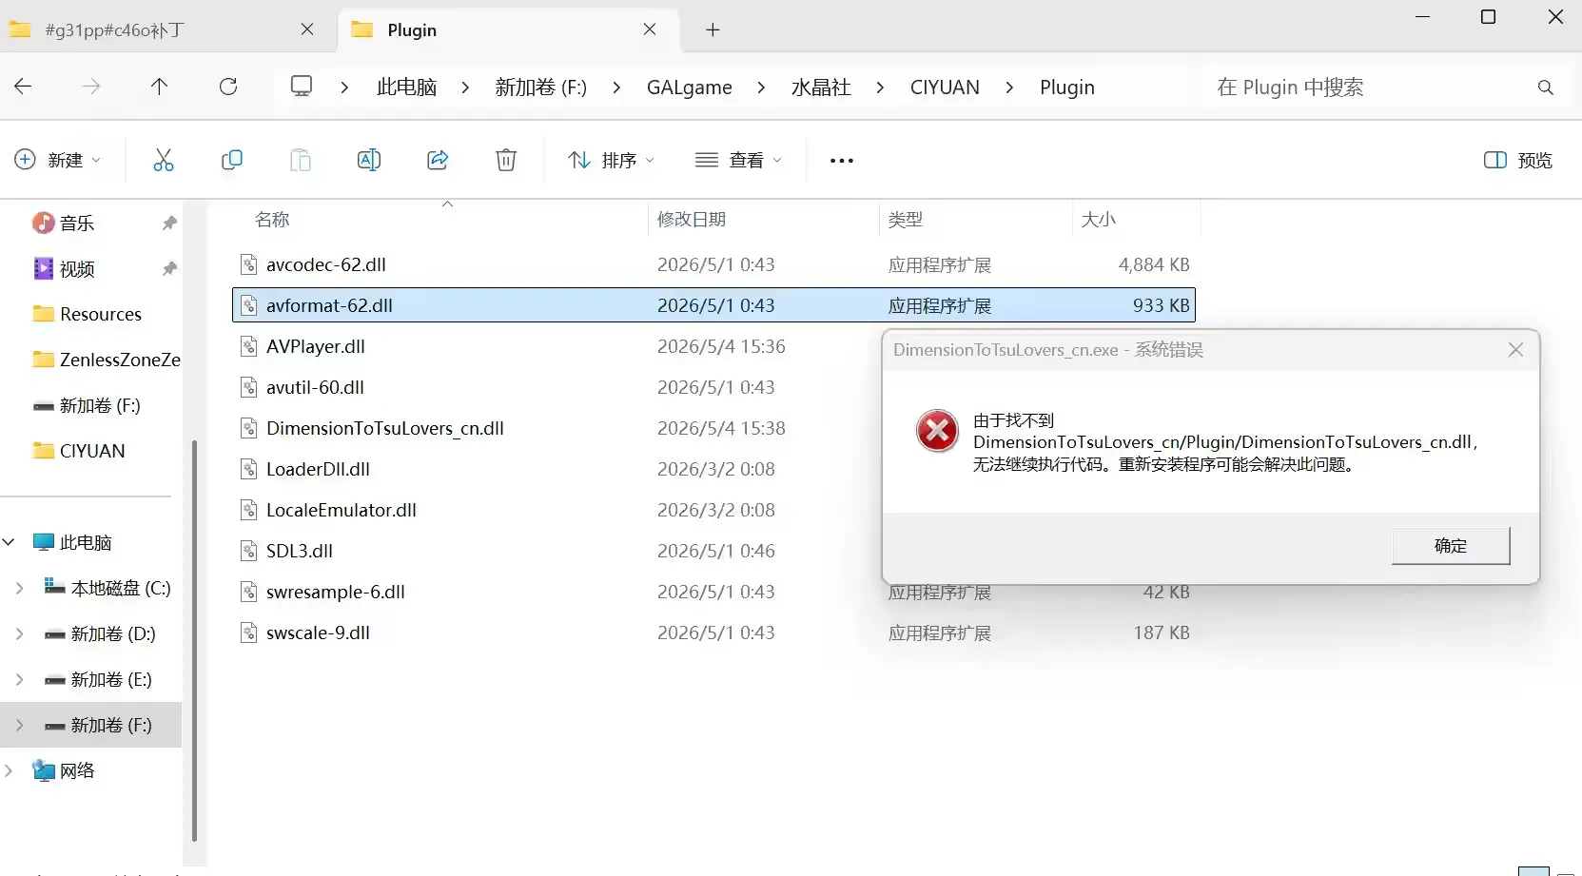The image size is (1582, 876).
Task: Refresh the current folder view
Action: [x=228, y=87]
